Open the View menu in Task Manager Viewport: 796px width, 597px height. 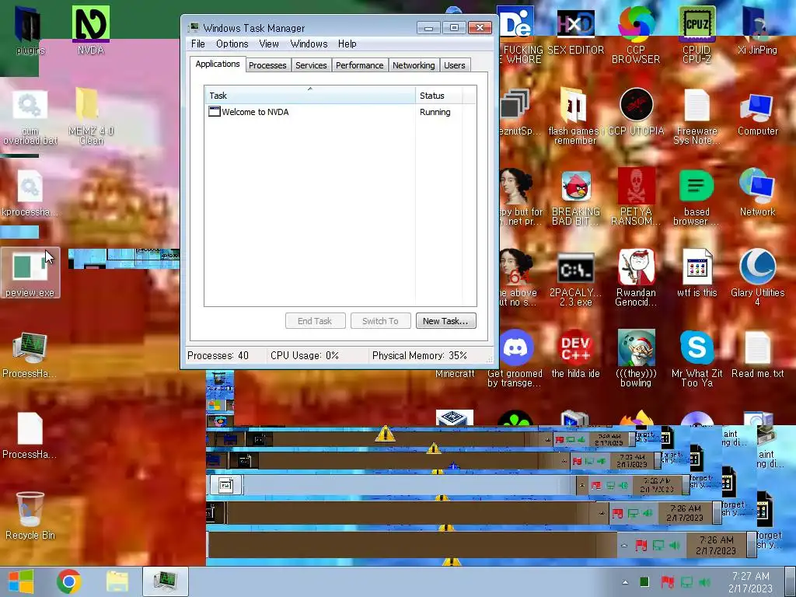click(x=269, y=44)
